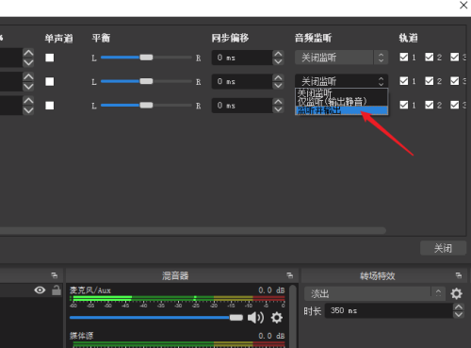Uncheck track 2 in the second row
Image resolution: width=471 pixels, height=348 pixels.
point(430,81)
